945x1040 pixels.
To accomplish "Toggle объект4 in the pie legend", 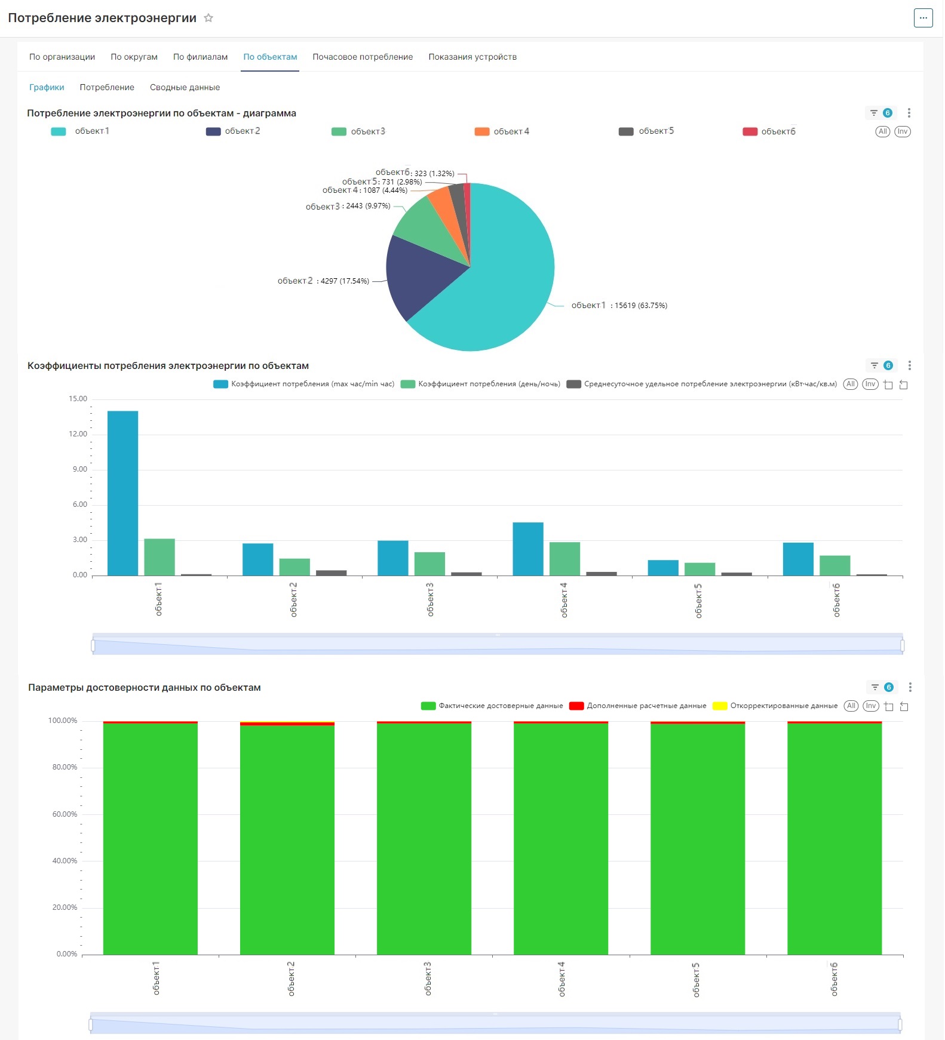I will point(502,131).
